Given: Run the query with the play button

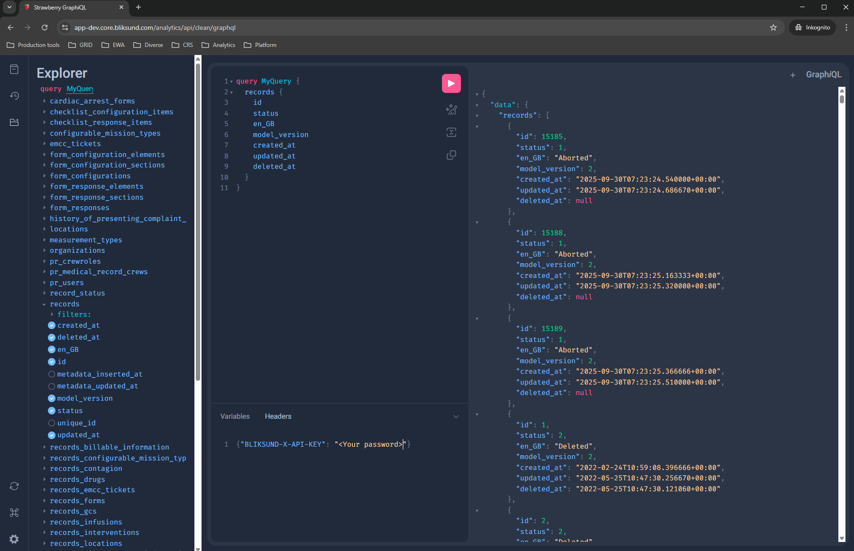Looking at the screenshot, I should coord(451,83).
